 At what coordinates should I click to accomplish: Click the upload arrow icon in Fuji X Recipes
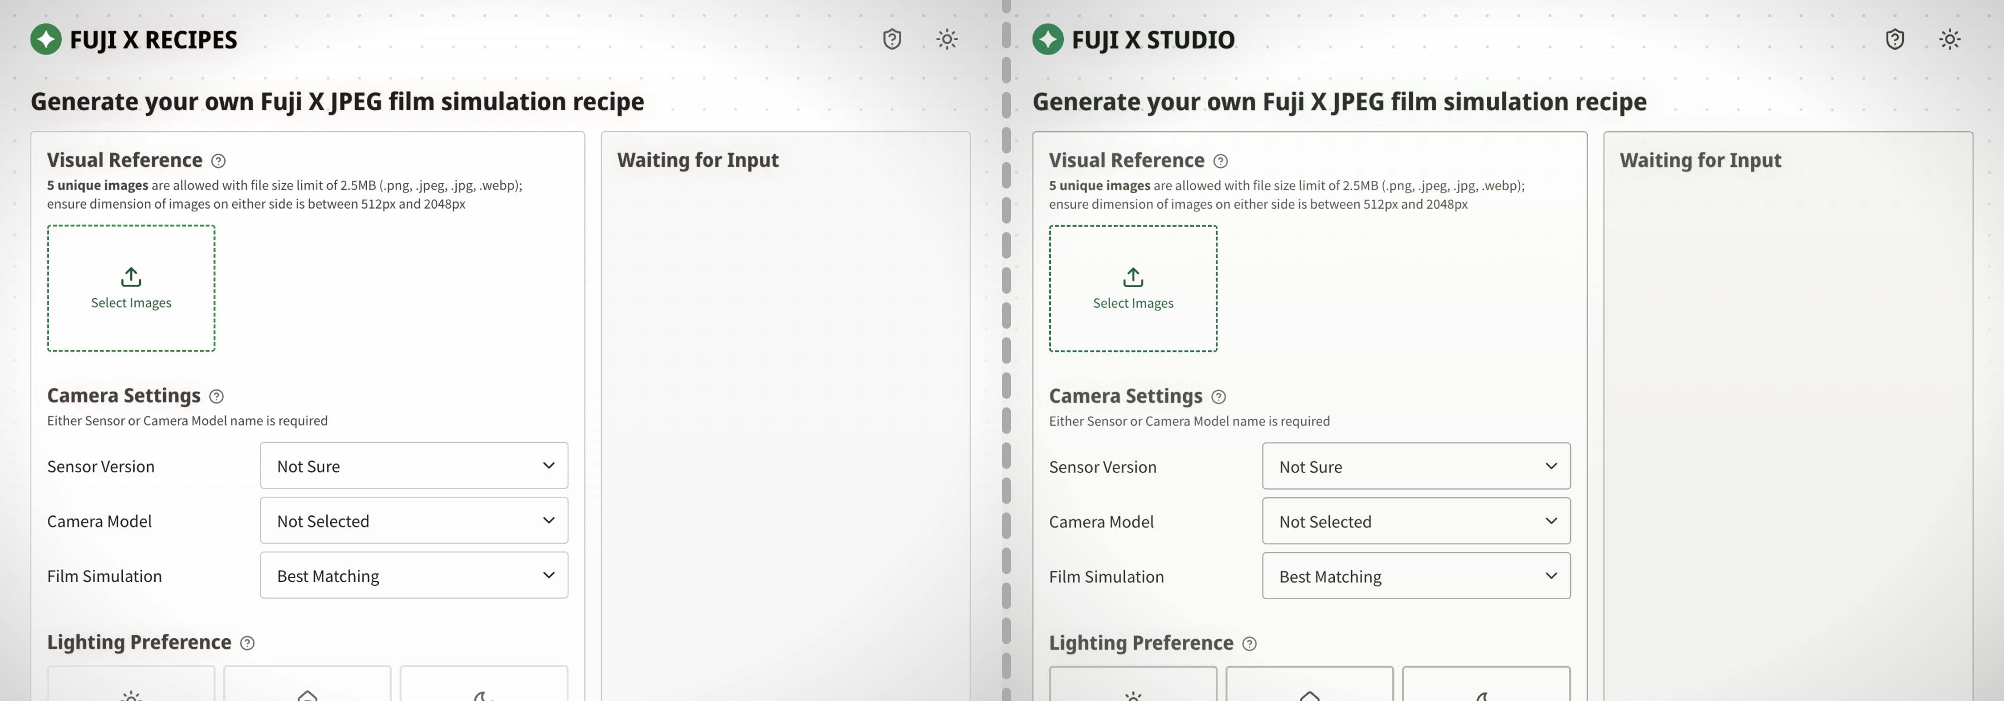(131, 277)
